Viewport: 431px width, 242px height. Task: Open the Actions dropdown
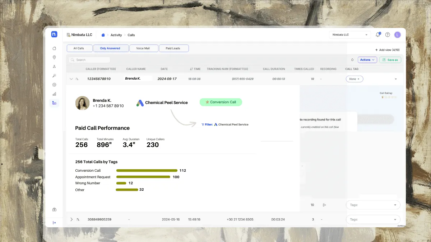[367, 60]
